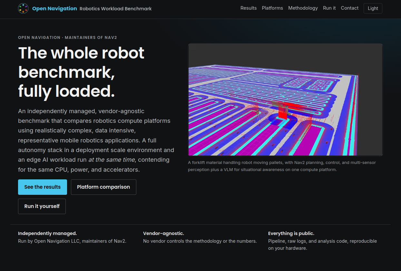Viewport: 401px width, 271px height.
Task: Open the Contact nav link
Action: pos(350,8)
